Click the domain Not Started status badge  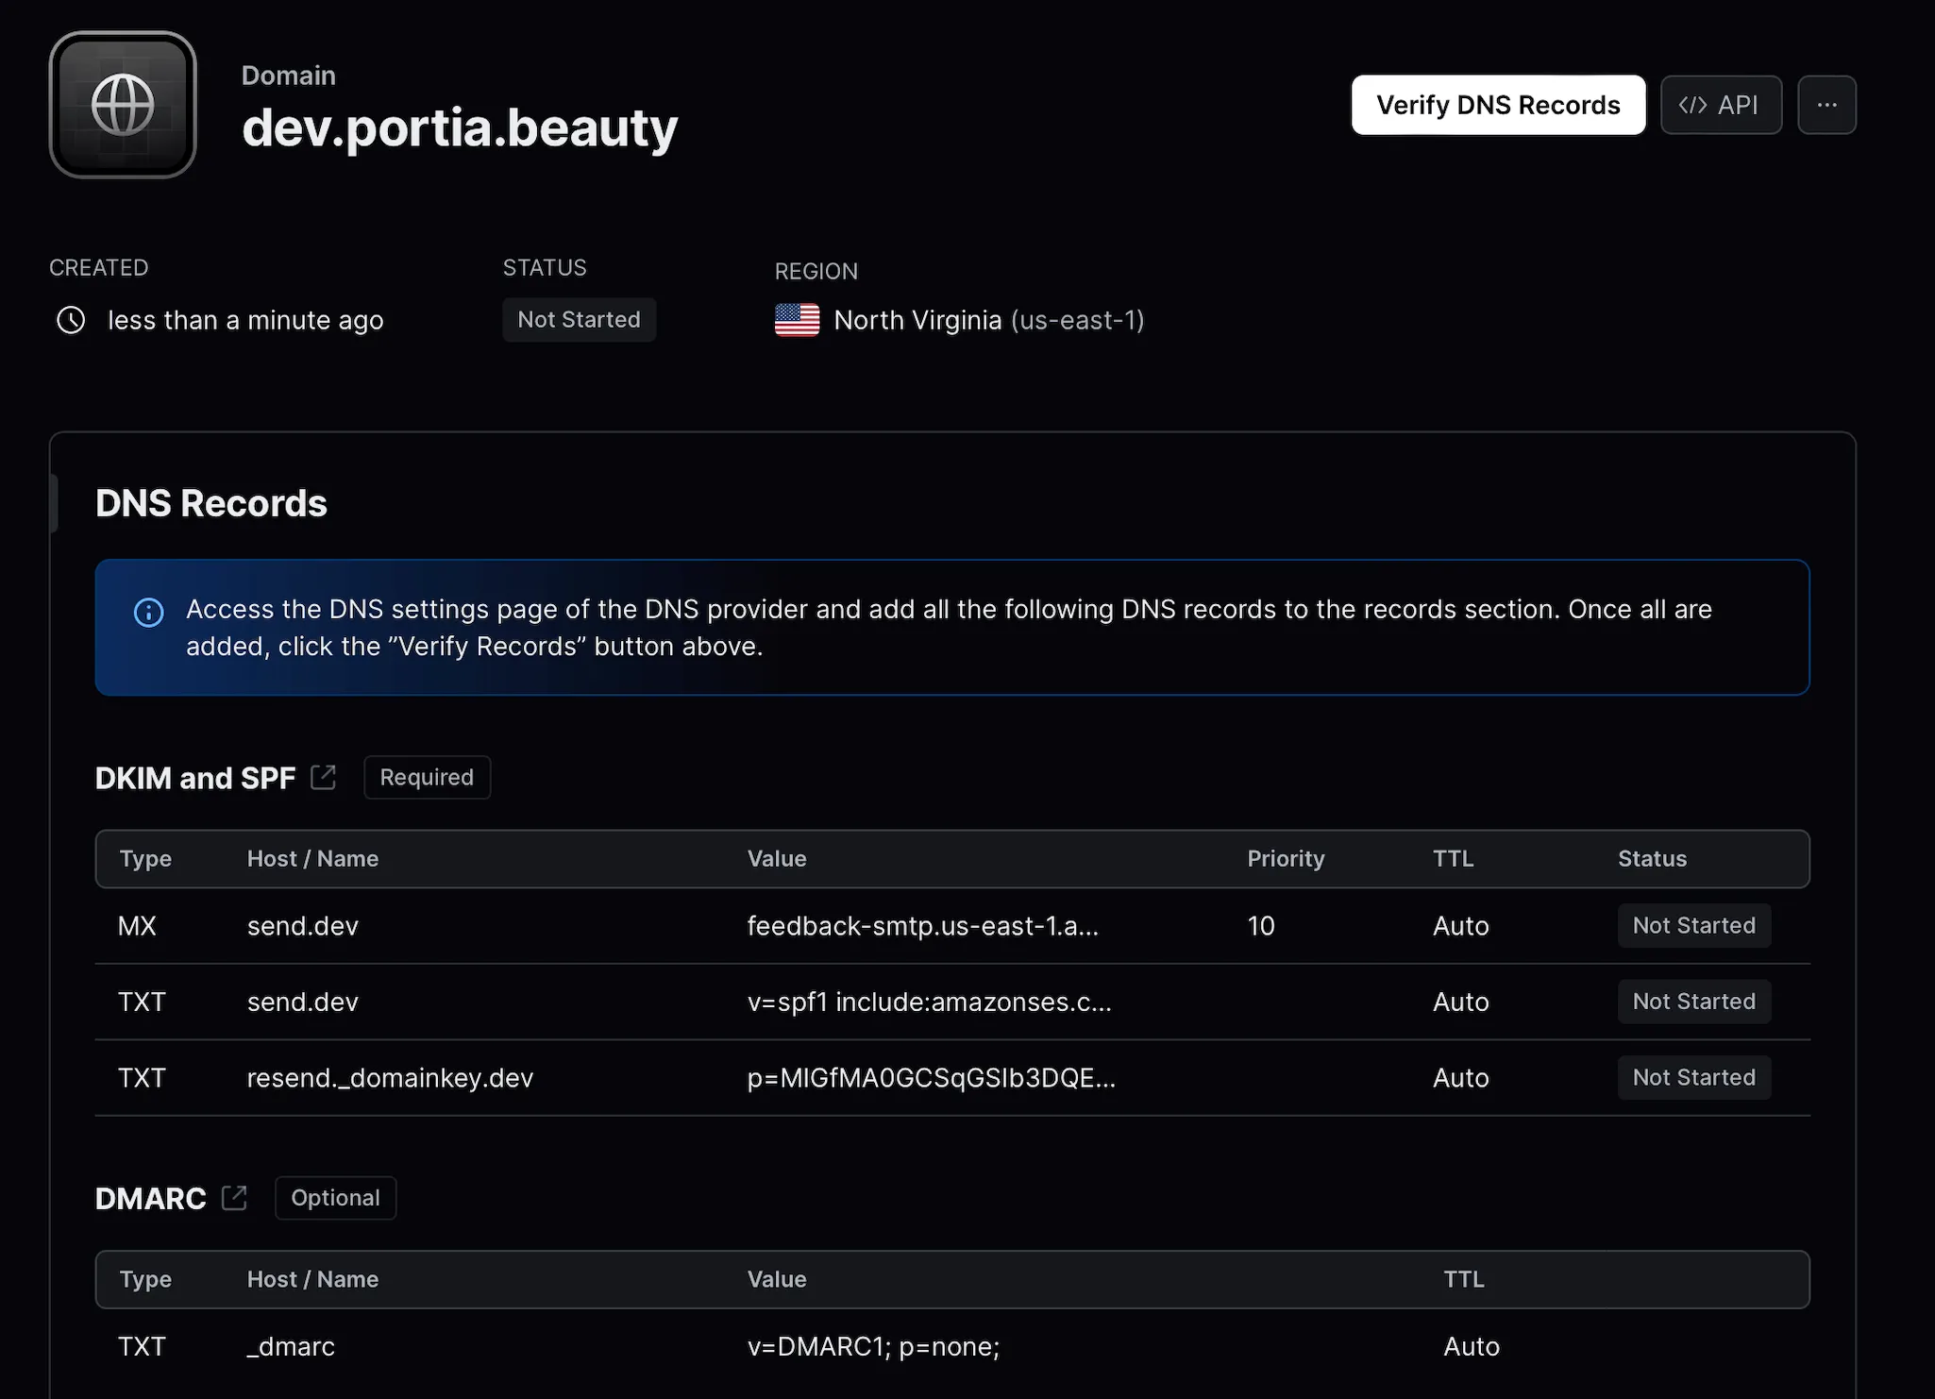click(579, 320)
